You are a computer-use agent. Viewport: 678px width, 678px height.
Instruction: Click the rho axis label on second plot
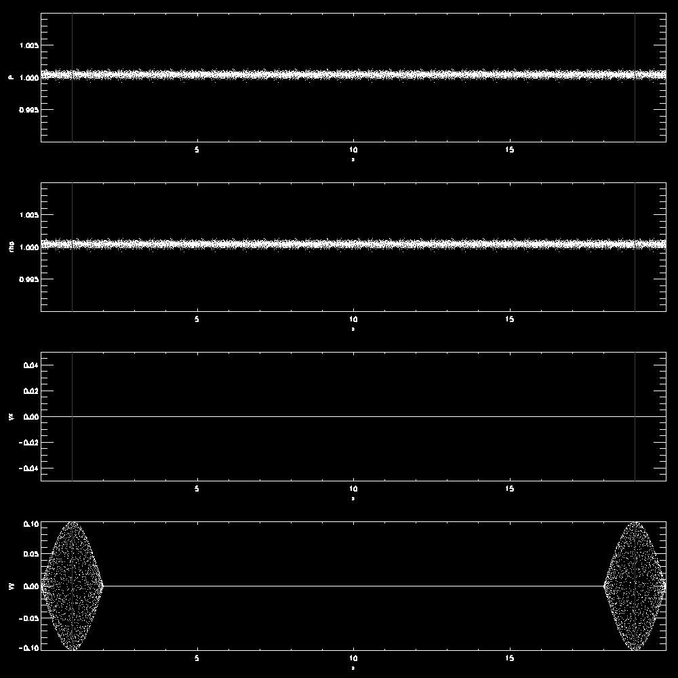(10, 247)
